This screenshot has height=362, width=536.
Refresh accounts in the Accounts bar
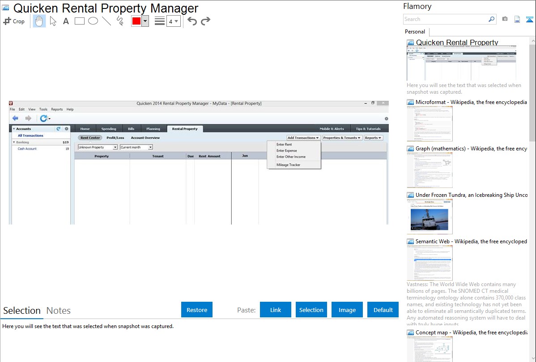[59, 129]
